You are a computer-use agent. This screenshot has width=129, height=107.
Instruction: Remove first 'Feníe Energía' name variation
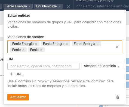point(36,44)
